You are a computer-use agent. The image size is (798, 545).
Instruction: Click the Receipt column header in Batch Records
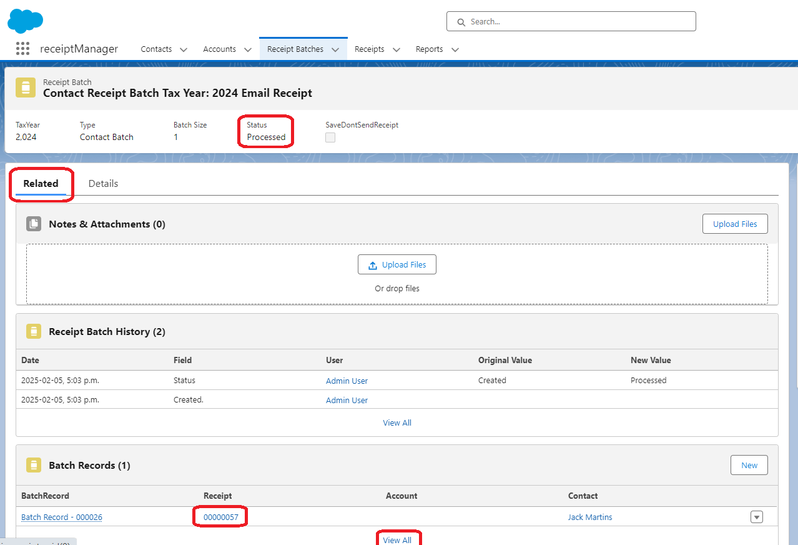(217, 496)
